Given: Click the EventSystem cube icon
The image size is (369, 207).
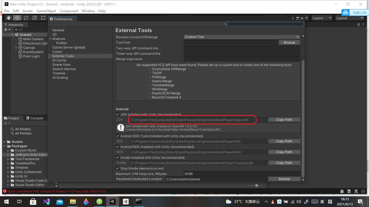Looking at the screenshot, I should point(21,52).
